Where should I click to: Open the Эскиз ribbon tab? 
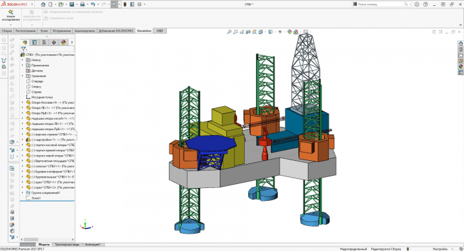click(44, 31)
